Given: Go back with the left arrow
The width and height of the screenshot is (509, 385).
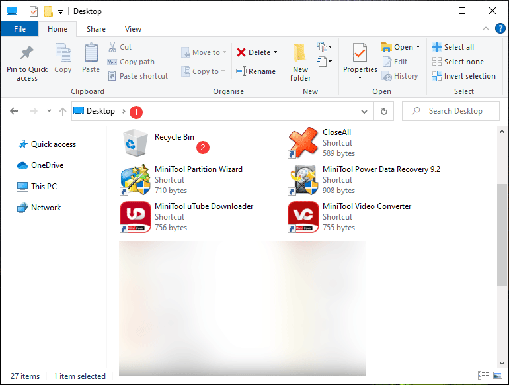Looking at the screenshot, I should click(14, 111).
